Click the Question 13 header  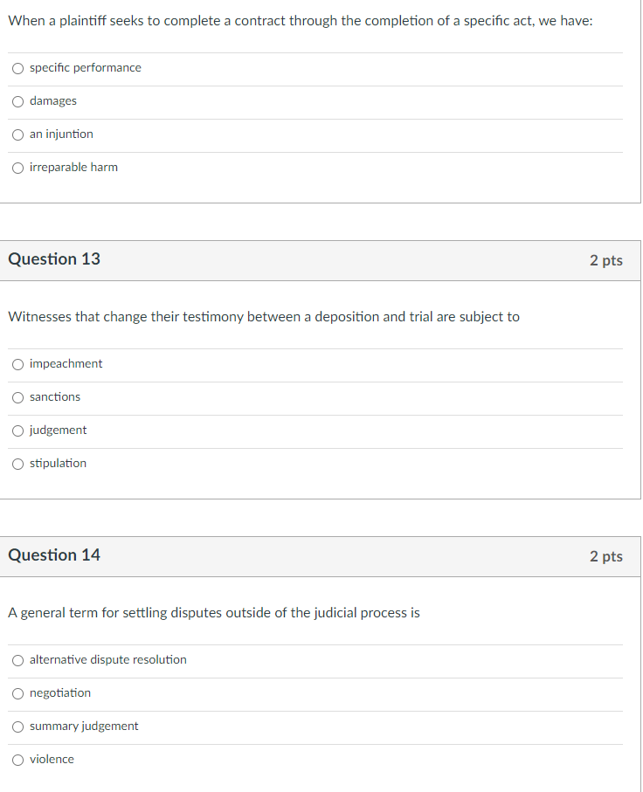tap(53, 259)
